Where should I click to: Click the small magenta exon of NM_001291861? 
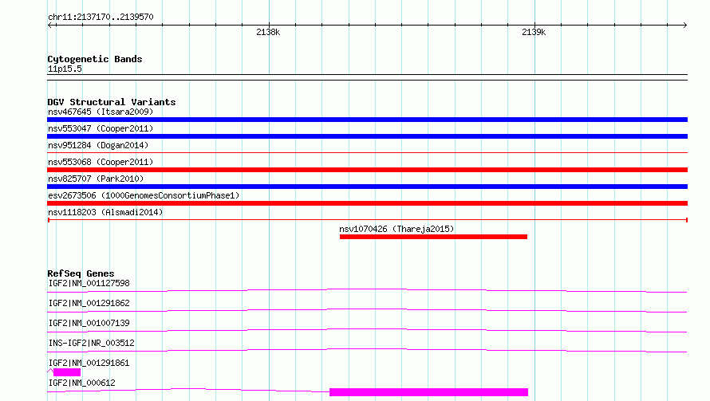pyautogui.click(x=67, y=372)
